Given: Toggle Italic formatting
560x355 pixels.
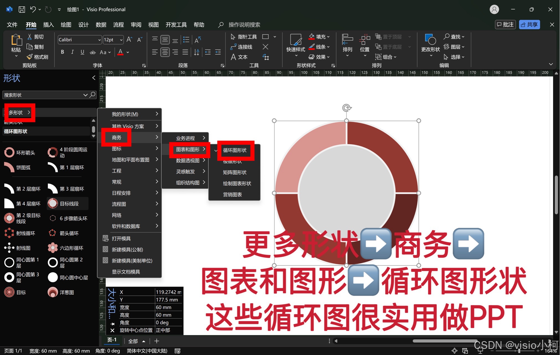Looking at the screenshot, I should pos(72,52).
